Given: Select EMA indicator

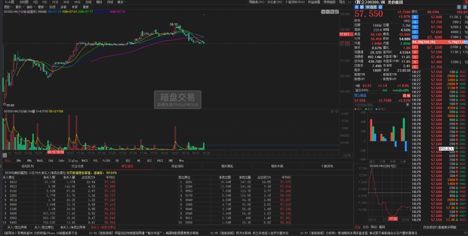Looking at the screenshot, I should [29, 161].
